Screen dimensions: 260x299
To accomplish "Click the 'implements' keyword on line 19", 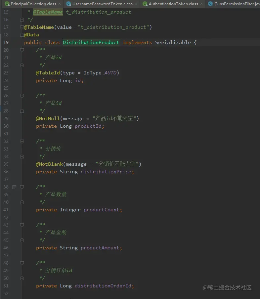I will tap(137, 42).
